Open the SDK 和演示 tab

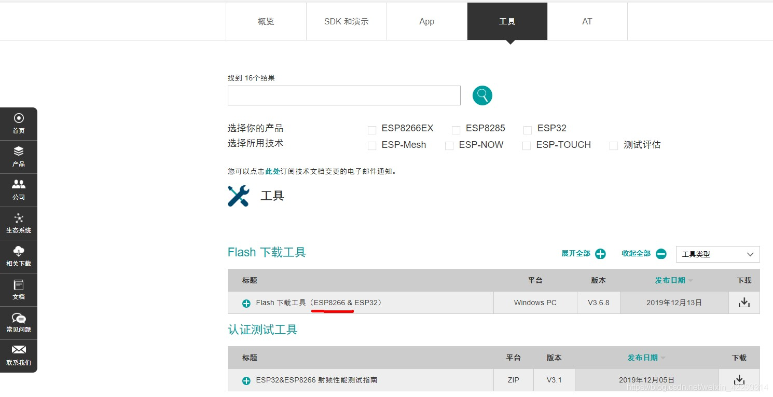pyautogui.click(x=346, y=21)
